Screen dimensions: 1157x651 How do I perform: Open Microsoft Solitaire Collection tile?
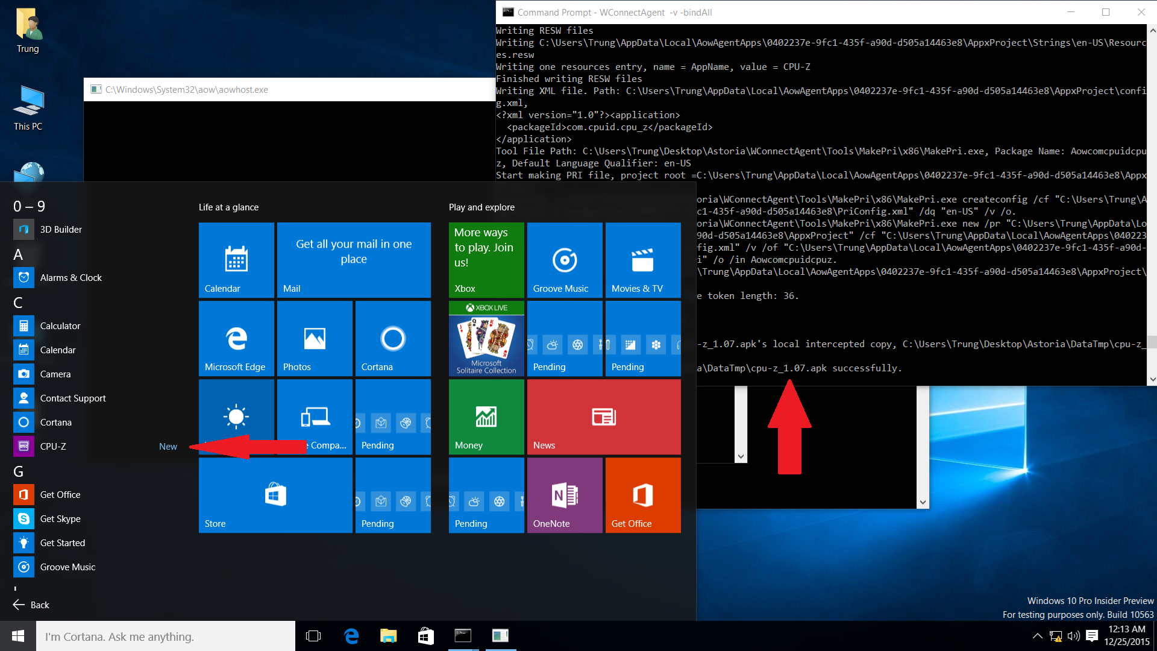486,338
